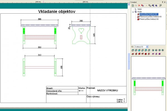This screenshot has width=167, height=111.
Task: Pin the Kreslení panel with pushpin
Action: pyautogui.click(x=162, y=2)
